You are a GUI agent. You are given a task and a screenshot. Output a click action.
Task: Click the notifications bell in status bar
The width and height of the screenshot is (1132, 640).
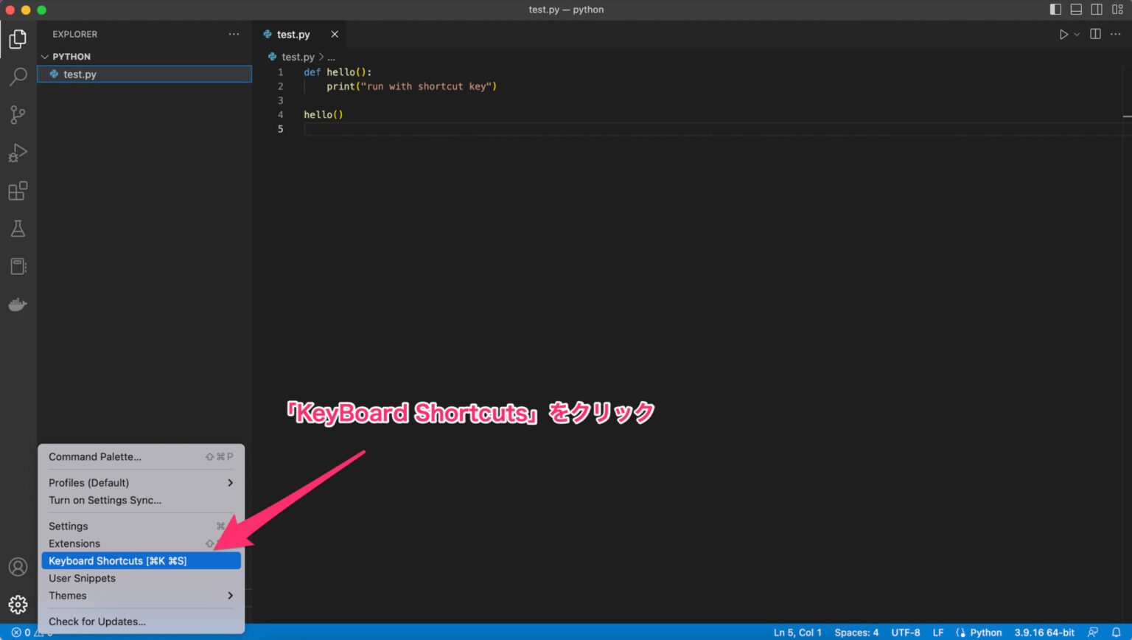pos(1115,632)
